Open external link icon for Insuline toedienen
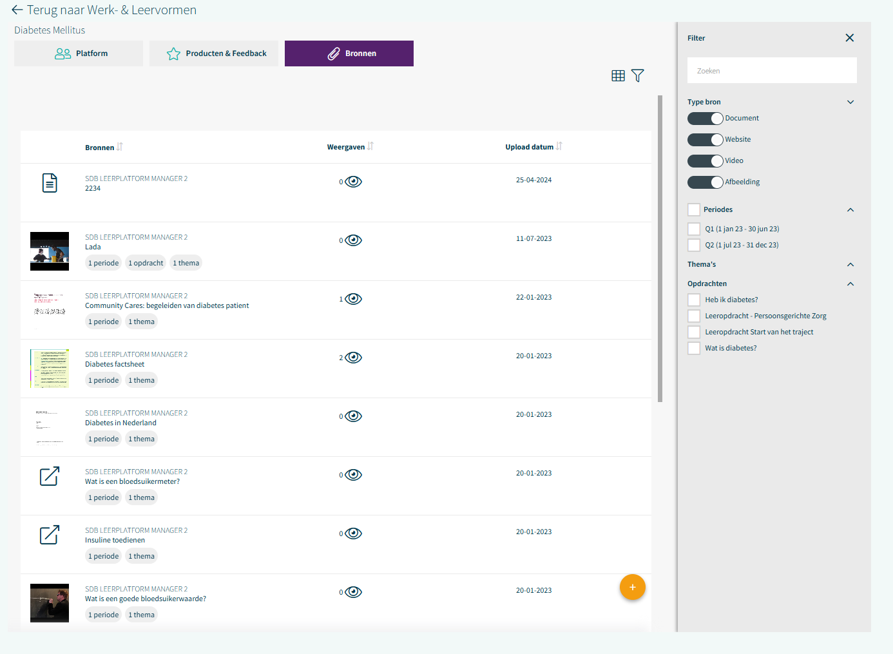 pyautogui.click(x=50, y=535)
